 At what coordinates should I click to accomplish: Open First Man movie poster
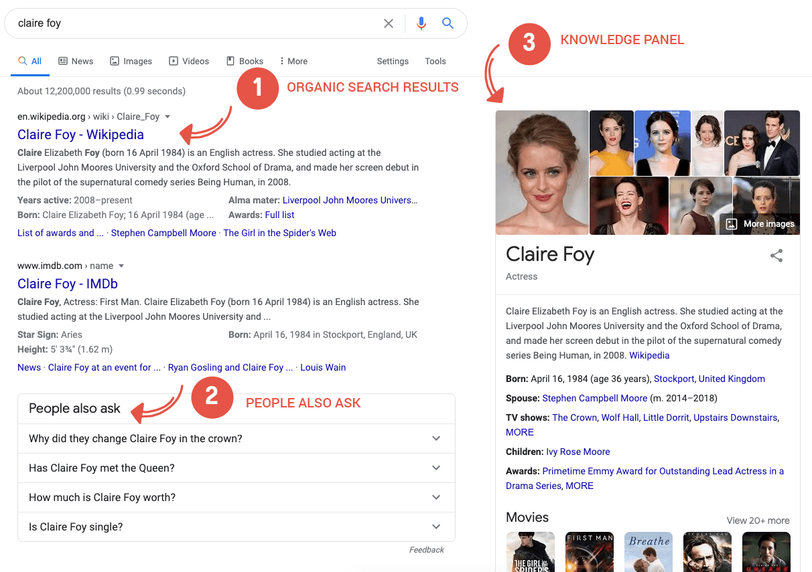pyautogui.click(x=590, y=552)
